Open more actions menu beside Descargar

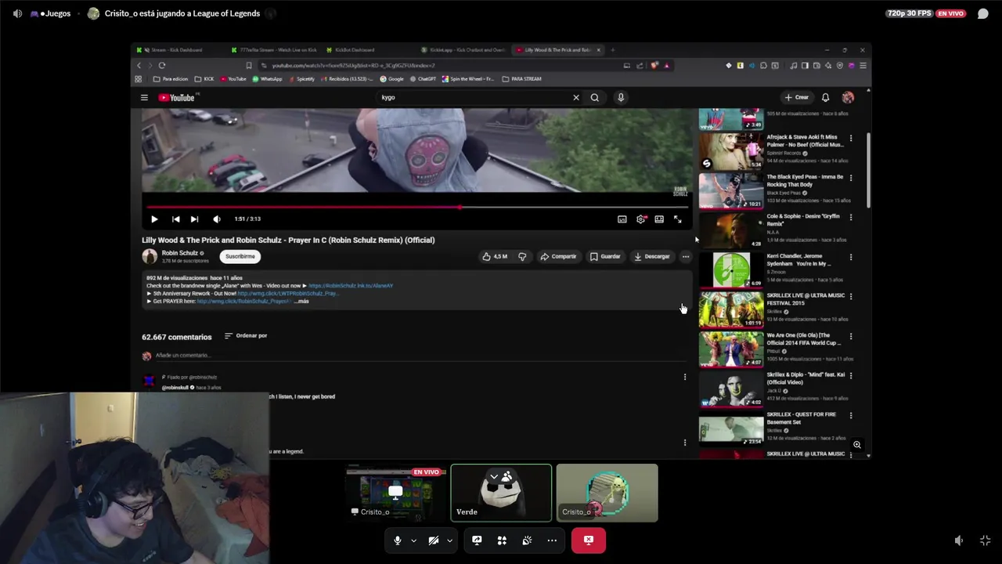point(686,256)
